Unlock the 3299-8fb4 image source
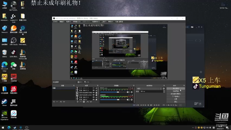The image size is (231, 130). point(96,92)
